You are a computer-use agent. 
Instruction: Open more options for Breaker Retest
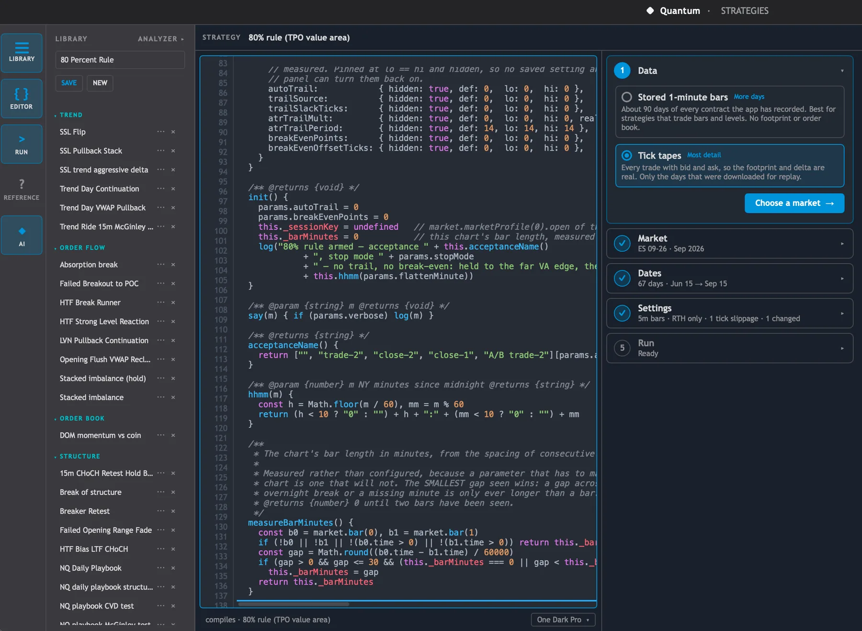click(x=161, y=511)
